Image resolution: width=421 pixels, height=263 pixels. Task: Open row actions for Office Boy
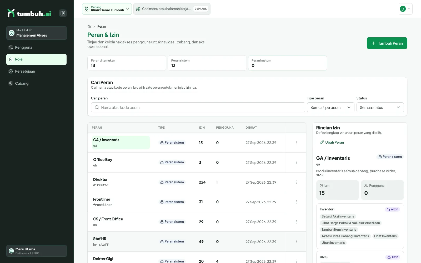pos(296,163)
